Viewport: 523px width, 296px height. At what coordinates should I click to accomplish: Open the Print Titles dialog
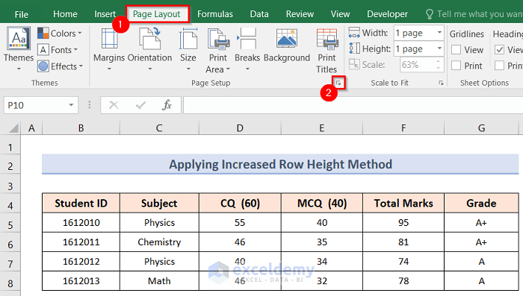(327, 51)
